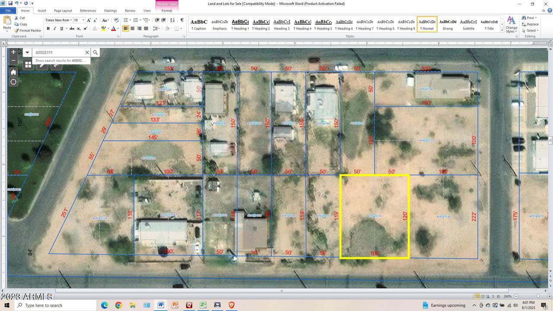Apply the Subtitle style

tap(468, 25)
